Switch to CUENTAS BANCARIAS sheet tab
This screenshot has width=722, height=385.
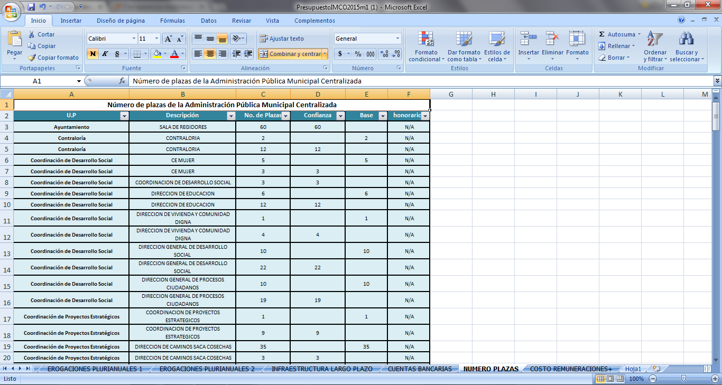coord(420,369)
